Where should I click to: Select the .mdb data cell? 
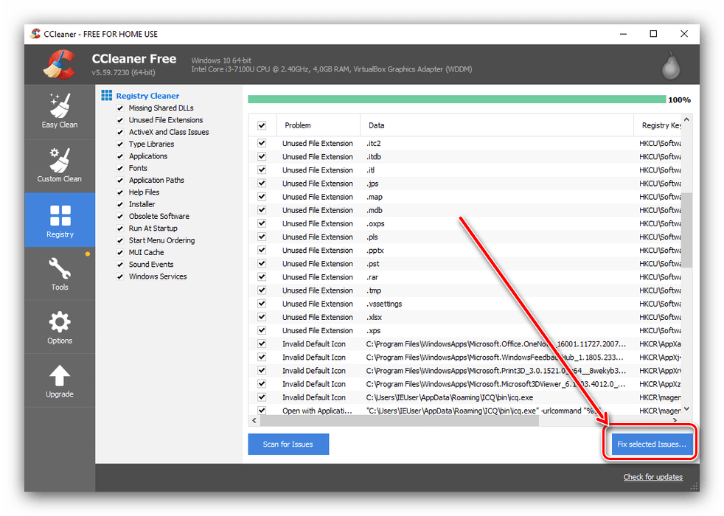(375, 211)
